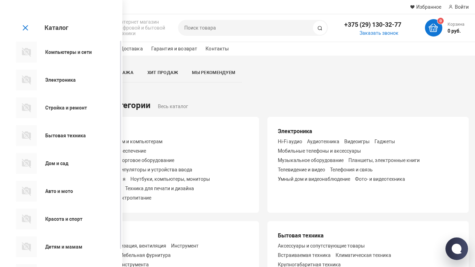Open Гарантия и возврат page
This screenshot has width=475, height=267.
174,49
